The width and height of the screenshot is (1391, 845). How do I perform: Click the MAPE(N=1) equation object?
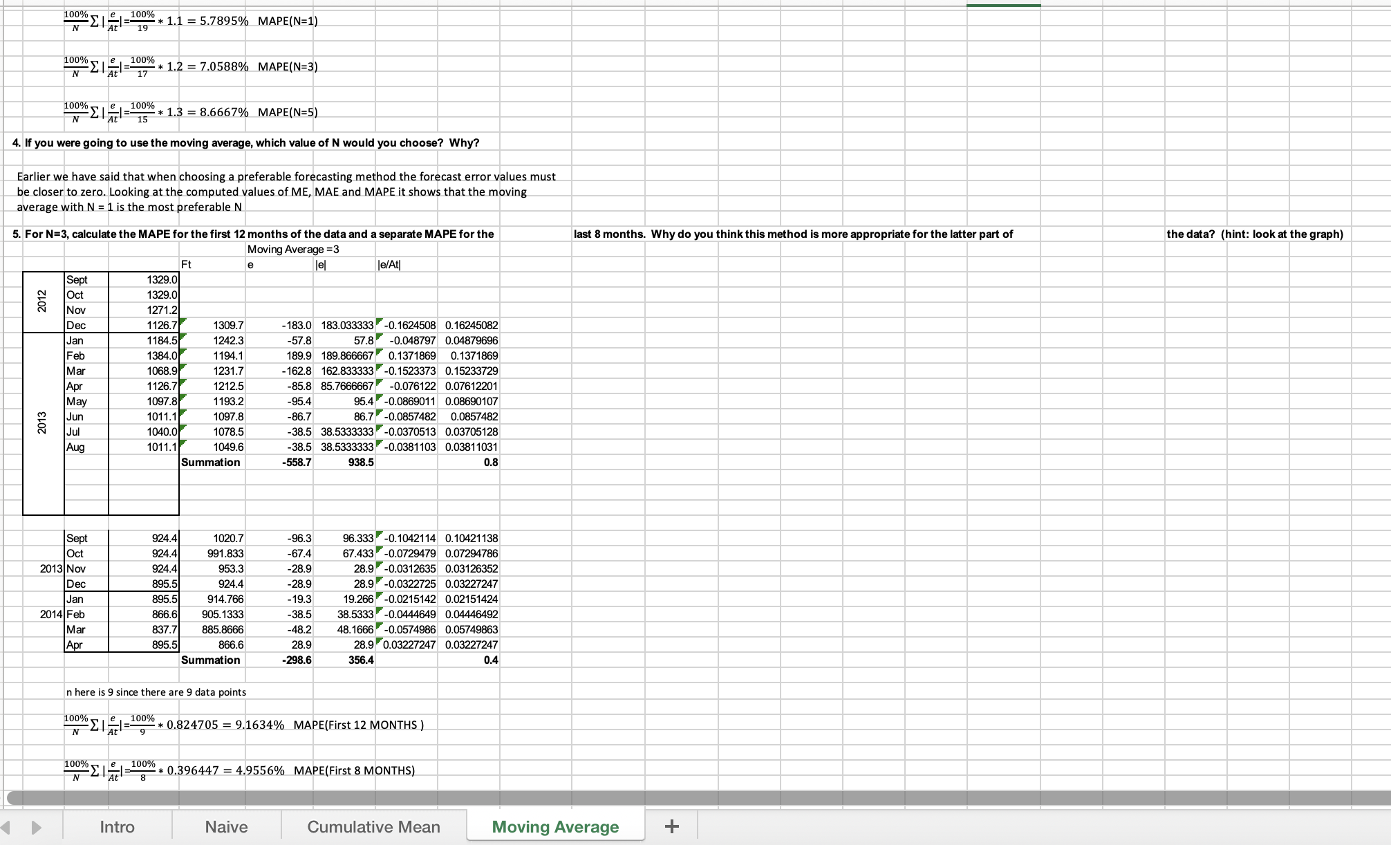click(x=190, y=21)
